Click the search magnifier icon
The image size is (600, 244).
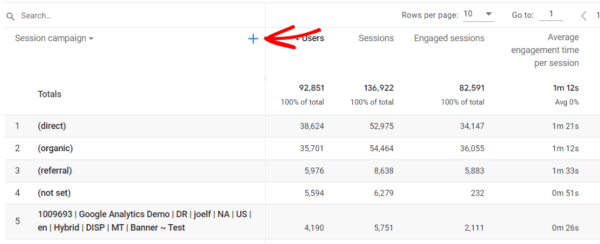[x=10, y=16]
